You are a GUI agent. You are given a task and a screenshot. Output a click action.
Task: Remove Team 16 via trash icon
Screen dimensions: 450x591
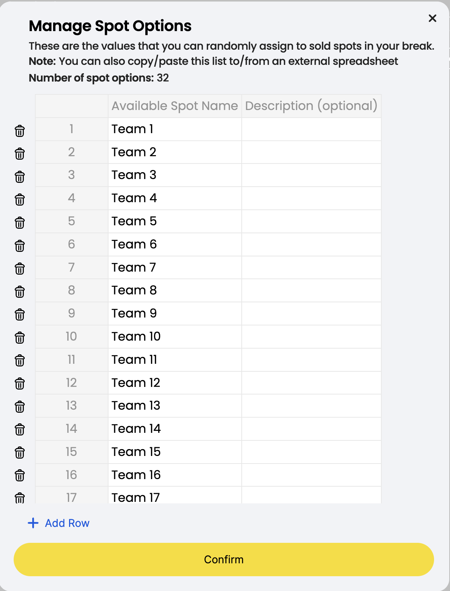point(20,475)
